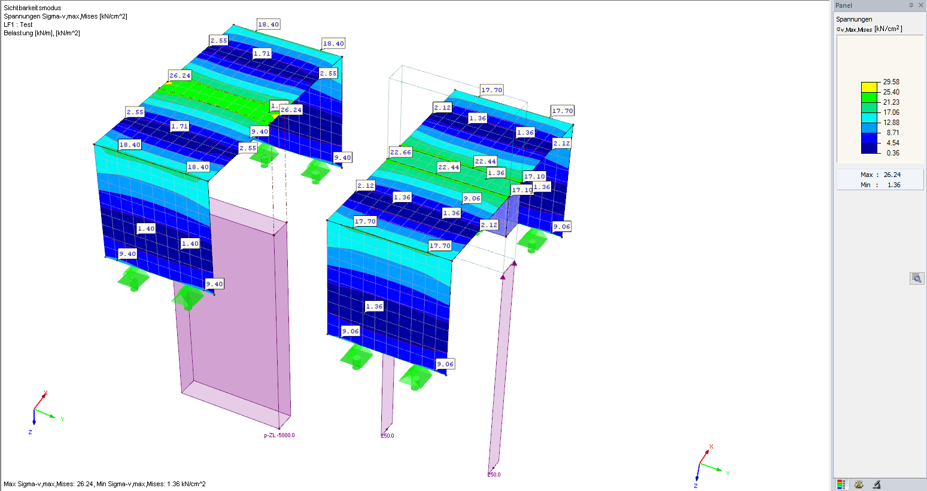Click the legend value 21.23

tap(891, 102)
